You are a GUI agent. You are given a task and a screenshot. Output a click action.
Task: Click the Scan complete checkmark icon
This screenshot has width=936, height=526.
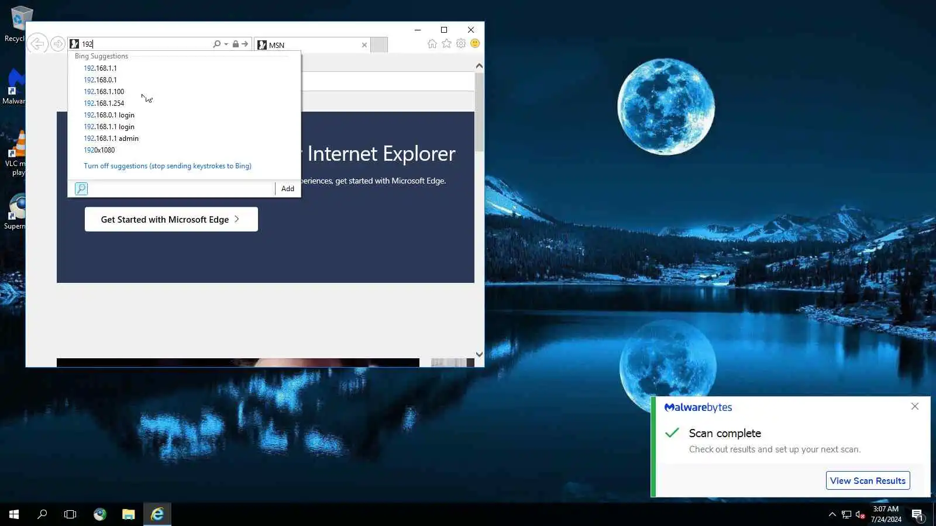(x=672, y=432)
